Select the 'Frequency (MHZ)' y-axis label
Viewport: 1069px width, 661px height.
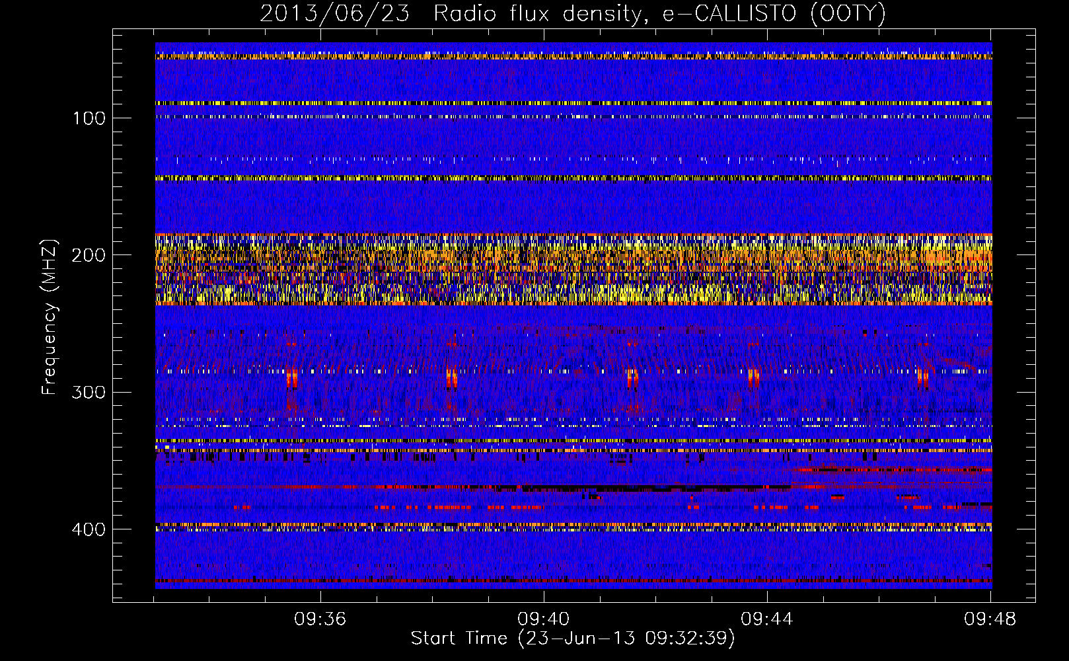[50, 317]
